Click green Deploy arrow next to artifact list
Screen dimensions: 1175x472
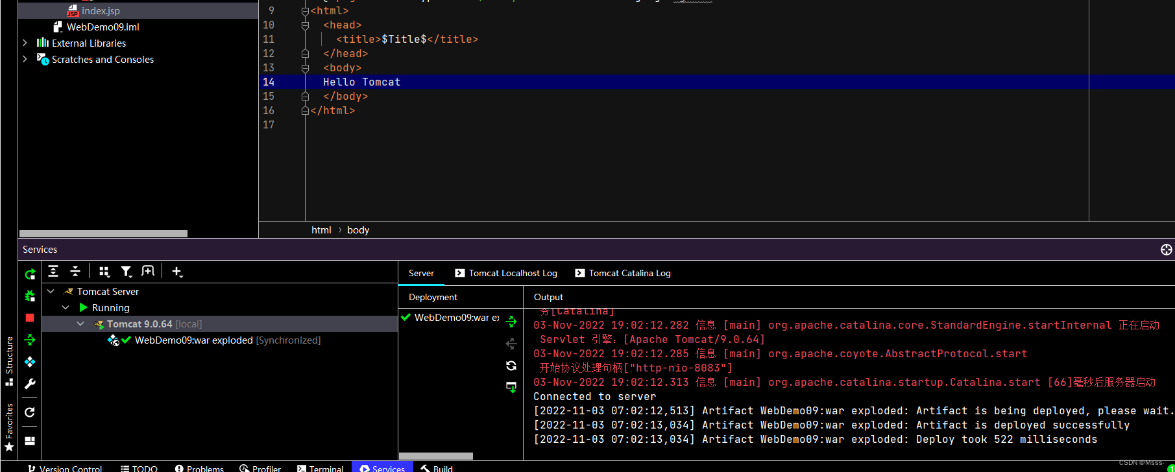pos(511,322)
